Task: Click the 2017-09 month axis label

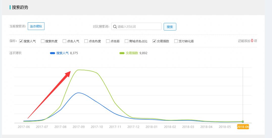Action: pyautogui.click(x=79, y=127)
